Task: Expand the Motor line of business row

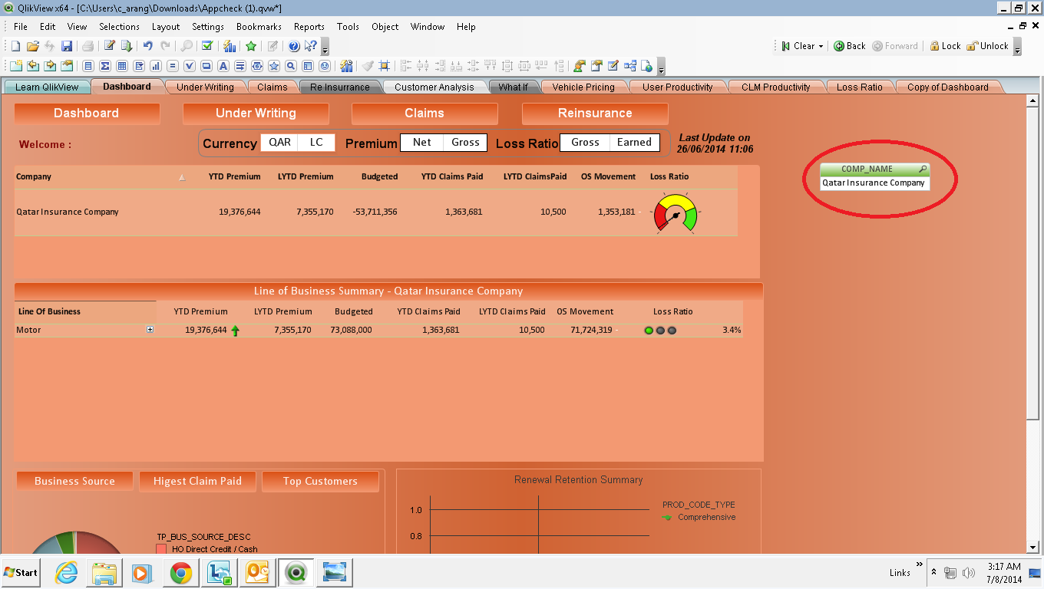Action: [150, 330]
